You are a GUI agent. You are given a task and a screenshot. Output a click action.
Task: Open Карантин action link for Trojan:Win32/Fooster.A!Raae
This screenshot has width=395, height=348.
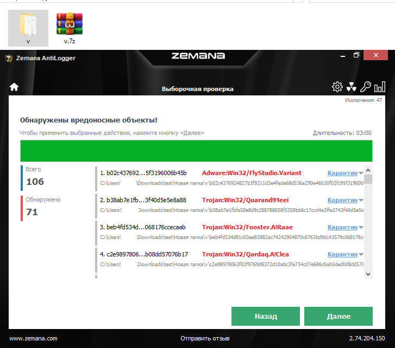coord(342,227)
